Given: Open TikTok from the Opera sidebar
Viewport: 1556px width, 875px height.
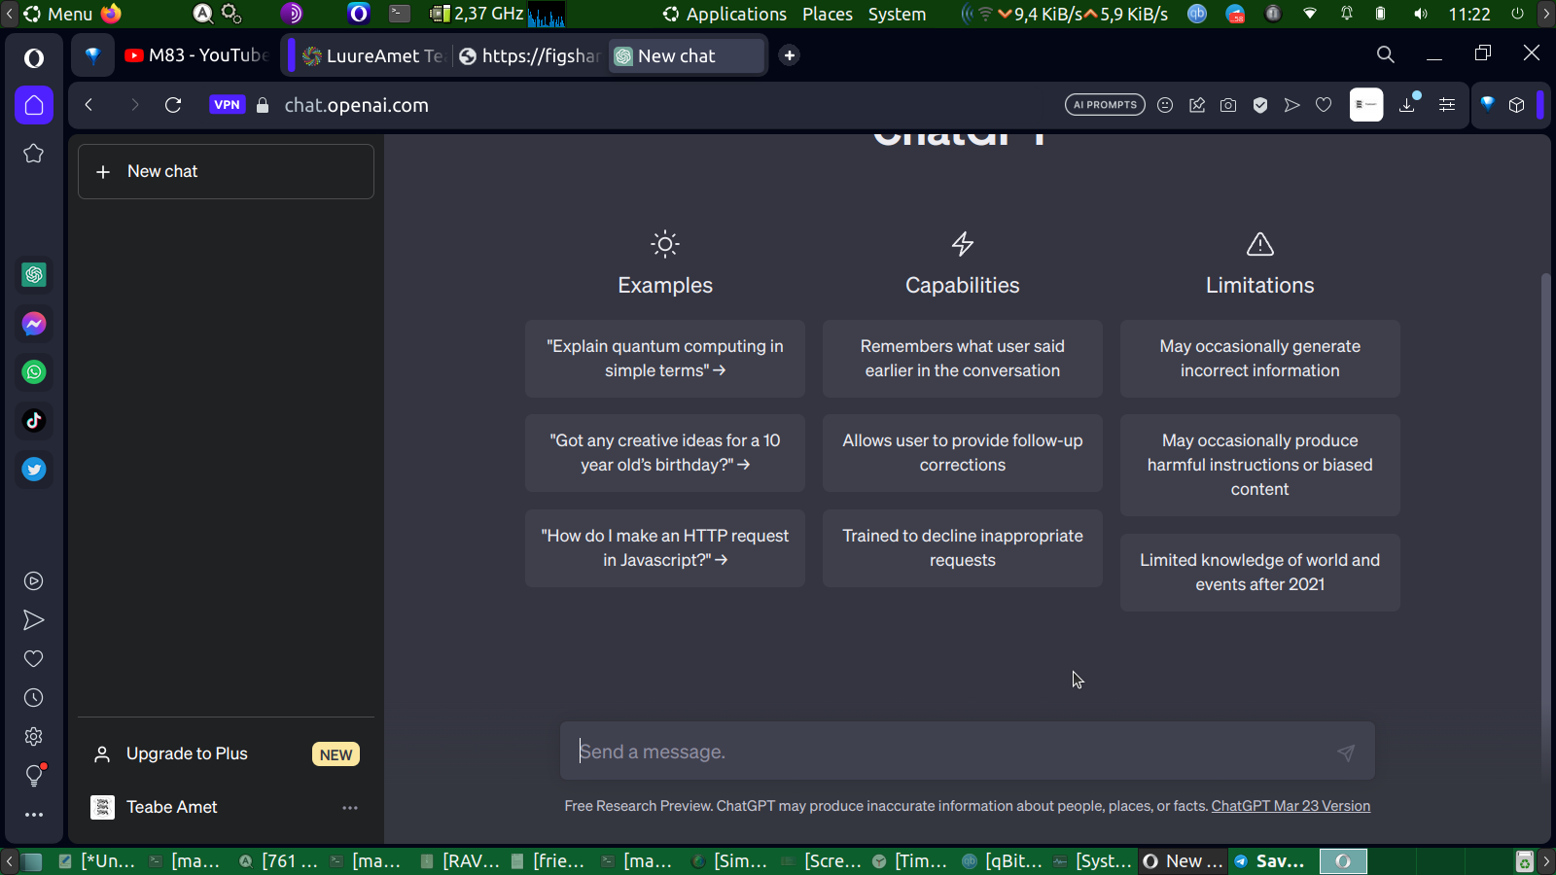Looking at the screenshot, I should pos(34,421).
